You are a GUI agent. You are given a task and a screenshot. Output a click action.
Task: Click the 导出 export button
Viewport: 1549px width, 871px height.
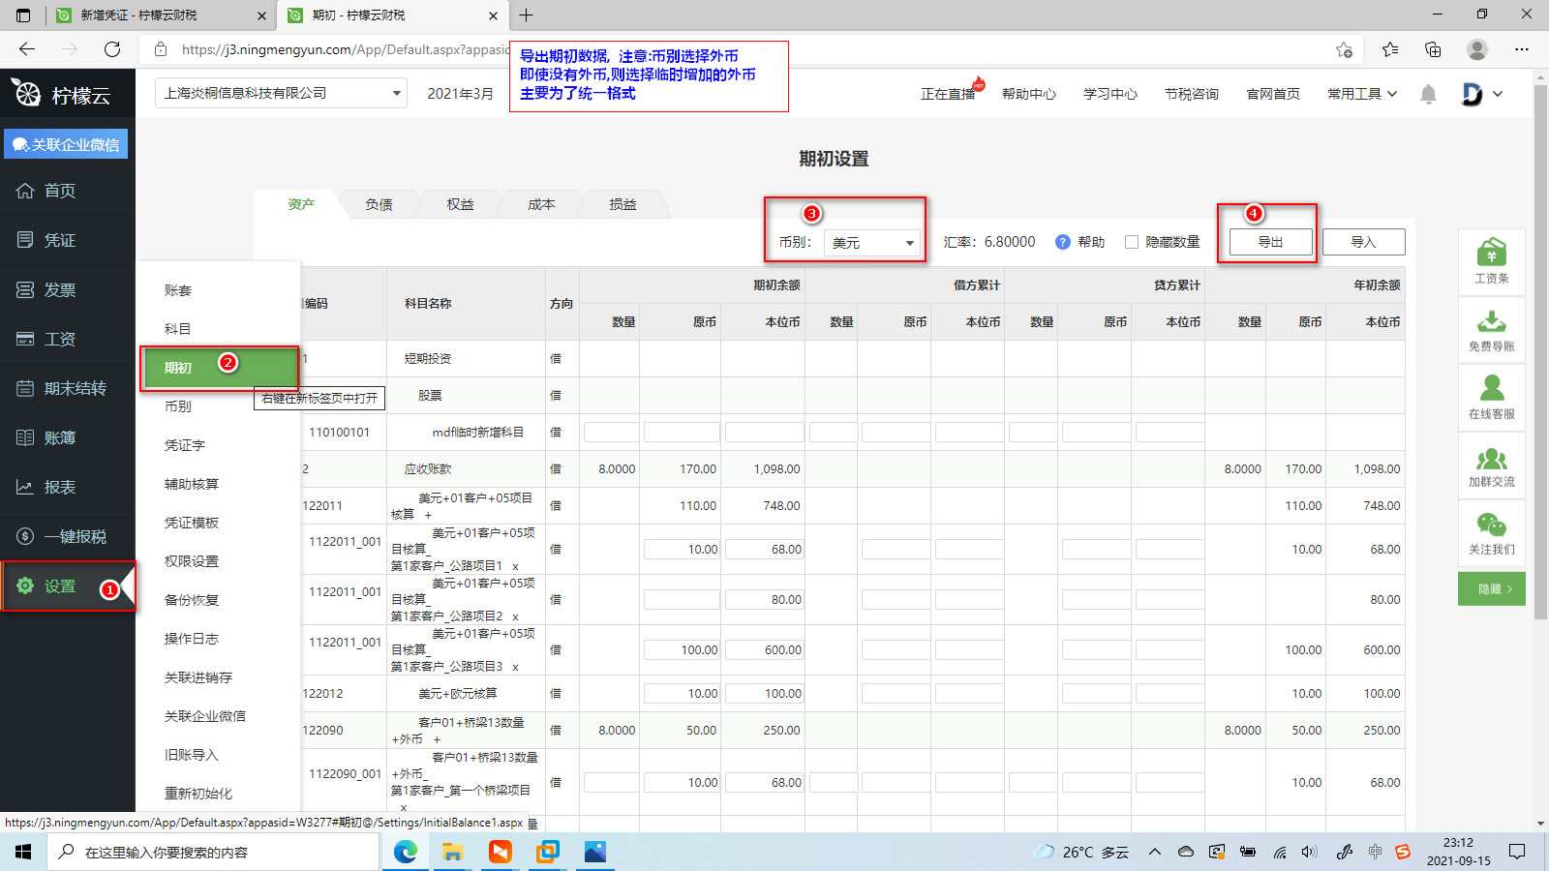[1270, 242]
